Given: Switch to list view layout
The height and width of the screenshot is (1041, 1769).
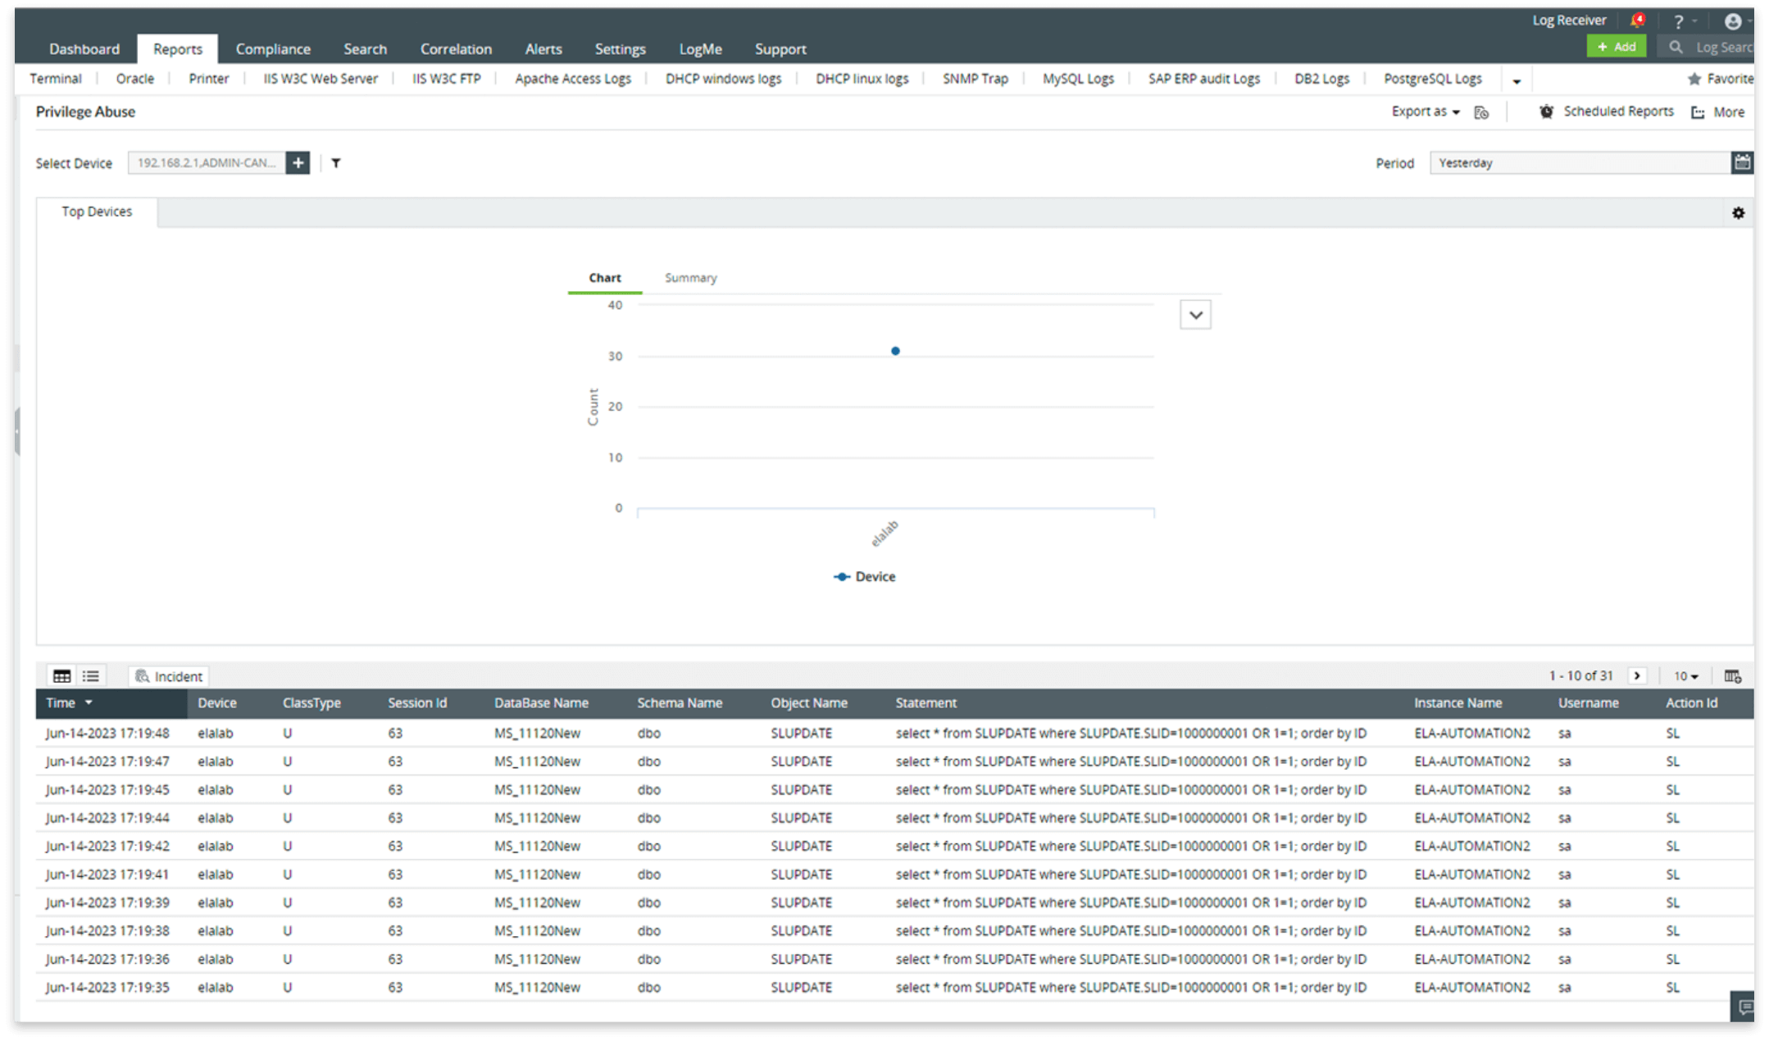Looking at the screenshot, I should pos(91,676).
